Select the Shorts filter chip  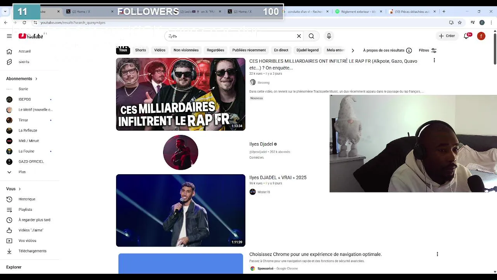[x=141, y=50]
